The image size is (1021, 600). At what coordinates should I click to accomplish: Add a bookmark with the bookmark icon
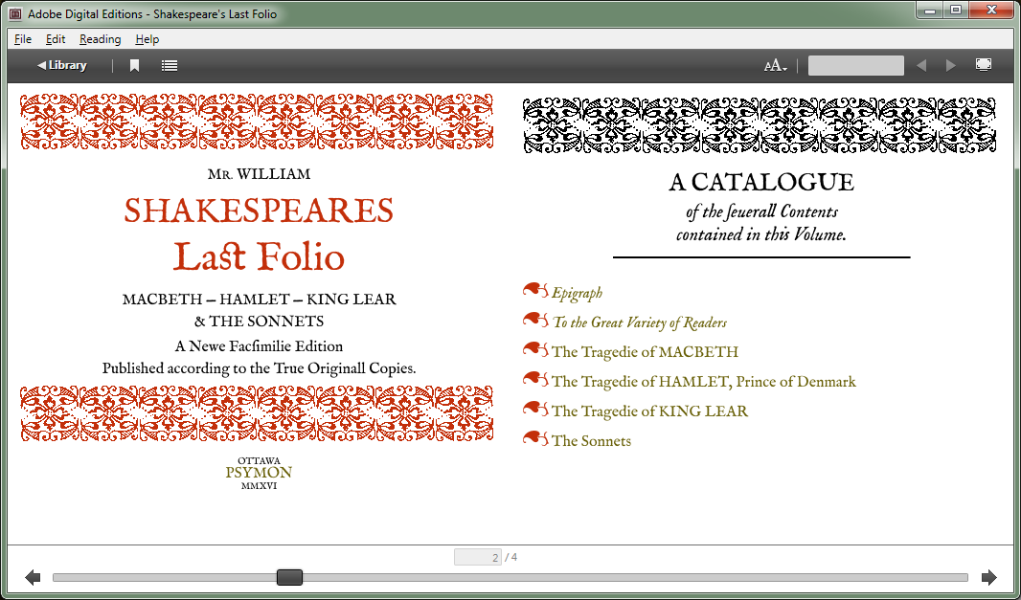tap(134, 65)
